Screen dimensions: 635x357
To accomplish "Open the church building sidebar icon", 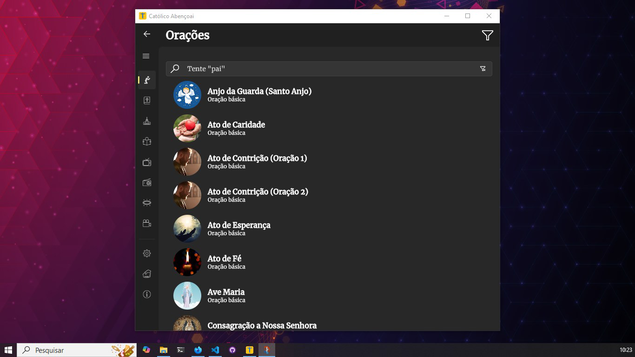I will tap(147, 121).
